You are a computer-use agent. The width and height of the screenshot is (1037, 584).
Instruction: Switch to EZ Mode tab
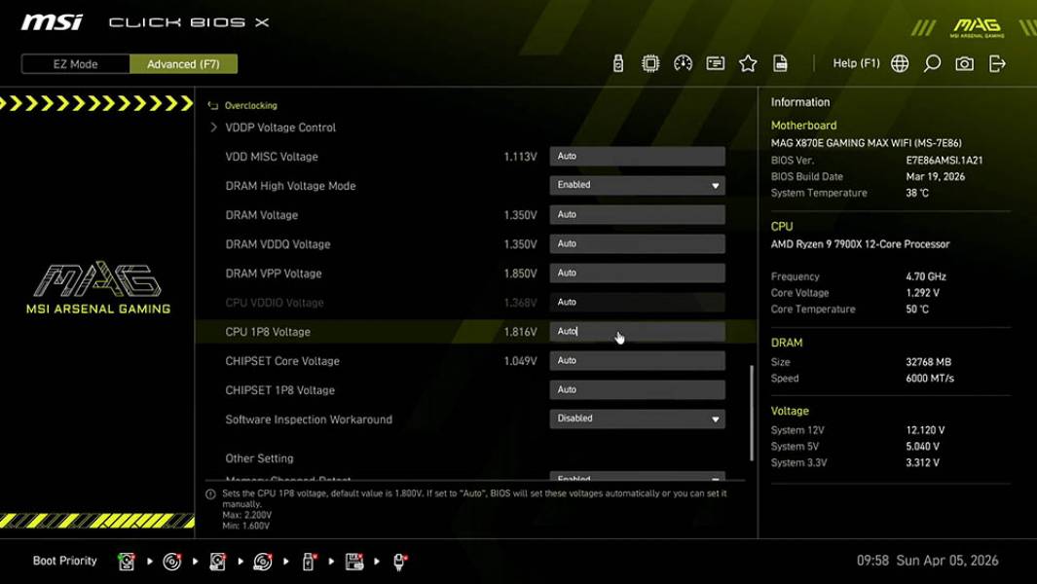click(74, 63)
